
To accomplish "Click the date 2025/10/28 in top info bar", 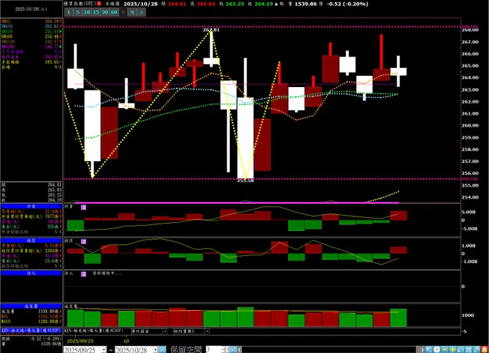I will pos(141,4).
